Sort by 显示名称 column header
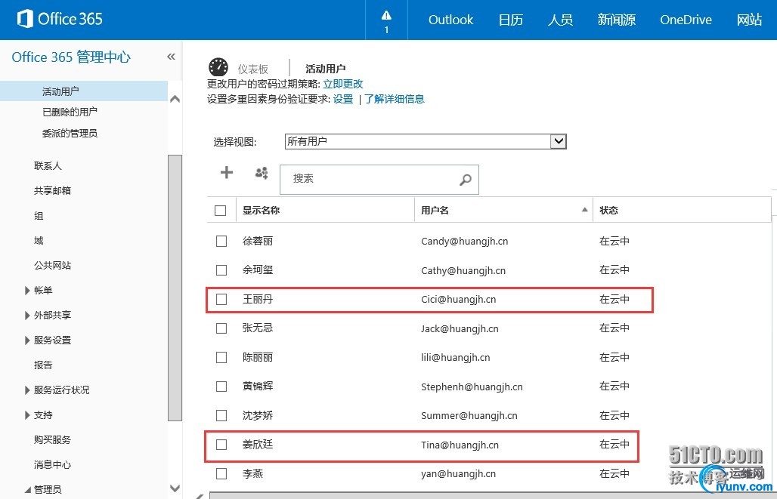 click(x=262, y=211)
